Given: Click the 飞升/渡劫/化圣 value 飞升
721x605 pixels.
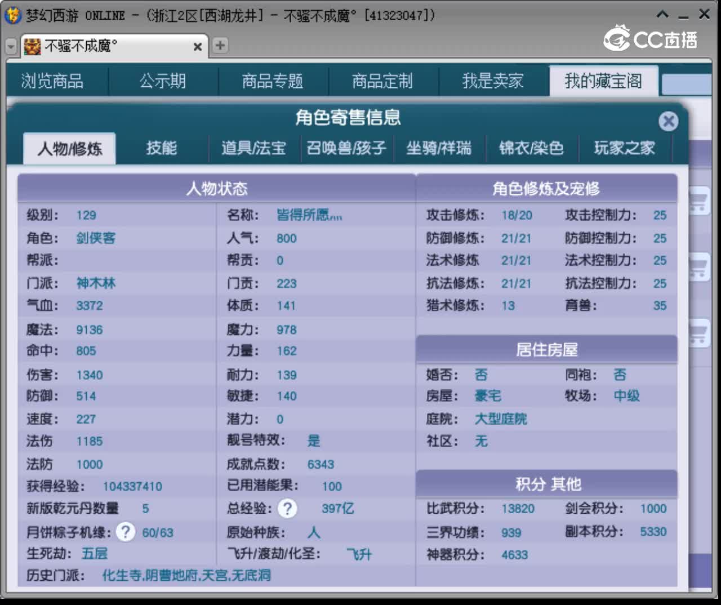Looking at the screenshot, I should pos(359,554).
